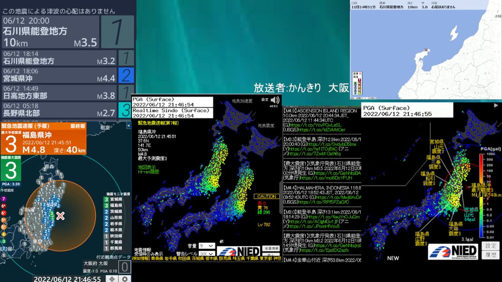Click the 履歴 button in right PGA window
The width and height of the screenshot is (502, 282).
490,255
